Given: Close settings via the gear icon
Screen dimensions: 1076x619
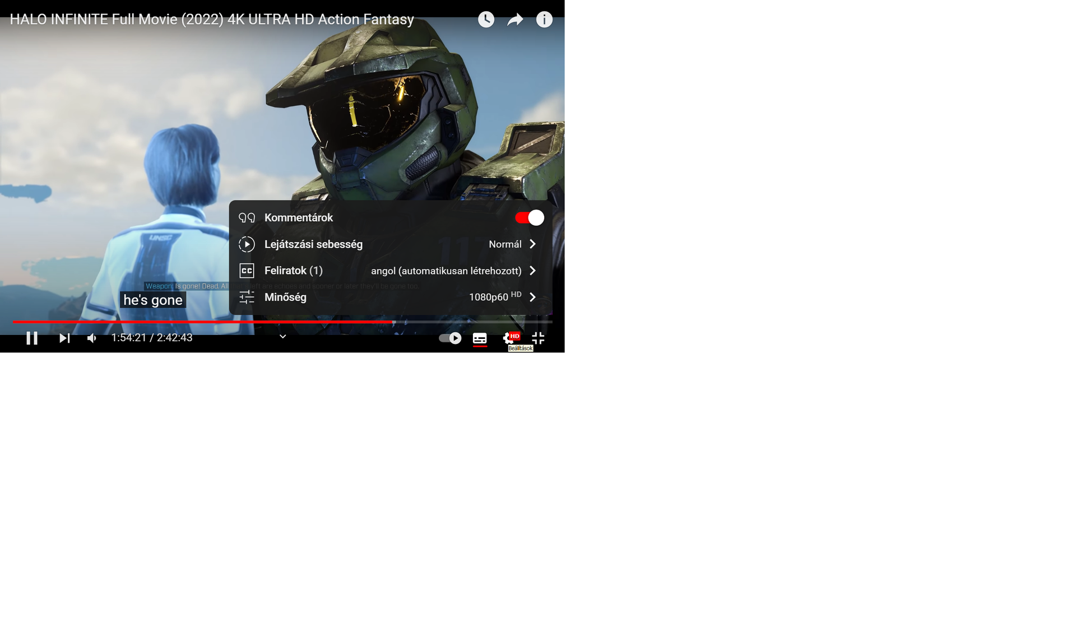Looking at the screenshot, I should point(509,338).
